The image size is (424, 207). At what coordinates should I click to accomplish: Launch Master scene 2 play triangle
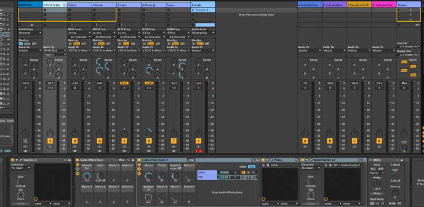pyautogui.click(x=399, y=10)
